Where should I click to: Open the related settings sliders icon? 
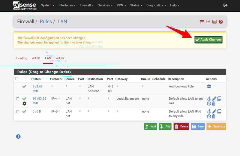(x=202, y=22)
